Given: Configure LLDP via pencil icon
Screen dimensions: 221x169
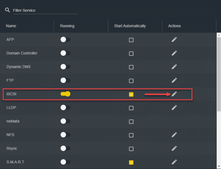Looking at the screenshot, I should click(174, 108).
